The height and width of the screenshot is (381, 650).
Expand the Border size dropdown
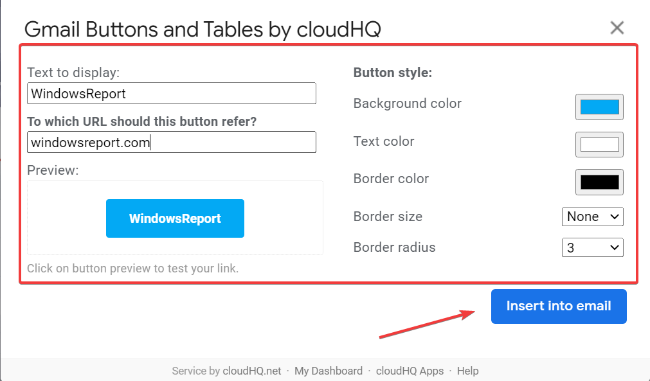(x=592, y=217)
